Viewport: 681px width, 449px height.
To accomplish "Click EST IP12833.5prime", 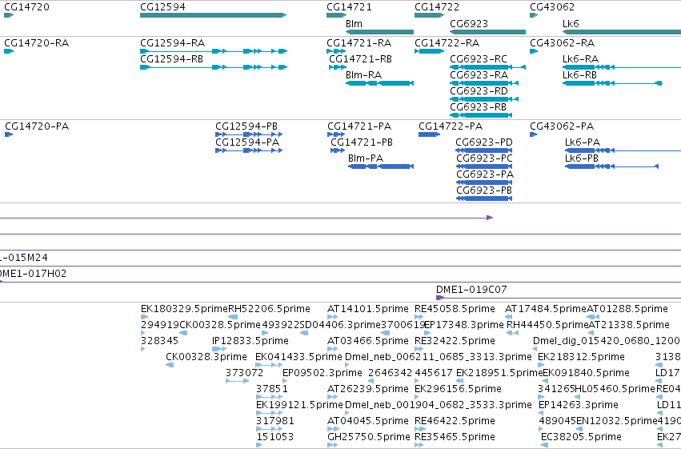I will tap(219, 349).
